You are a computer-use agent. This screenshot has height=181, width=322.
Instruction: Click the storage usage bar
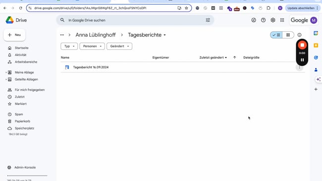pyautogui.click(x=27, y=176)
